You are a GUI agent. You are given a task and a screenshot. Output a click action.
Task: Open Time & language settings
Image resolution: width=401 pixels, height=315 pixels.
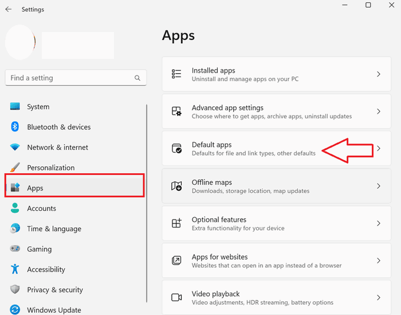pyautogui.click(x=74, y=229)
